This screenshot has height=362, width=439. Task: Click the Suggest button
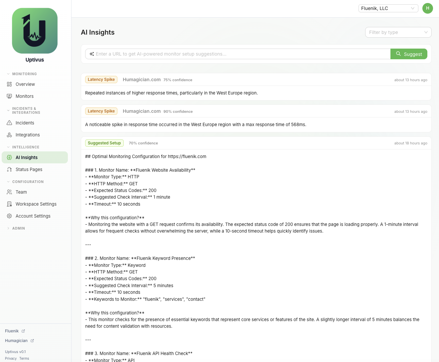(409, 54)
